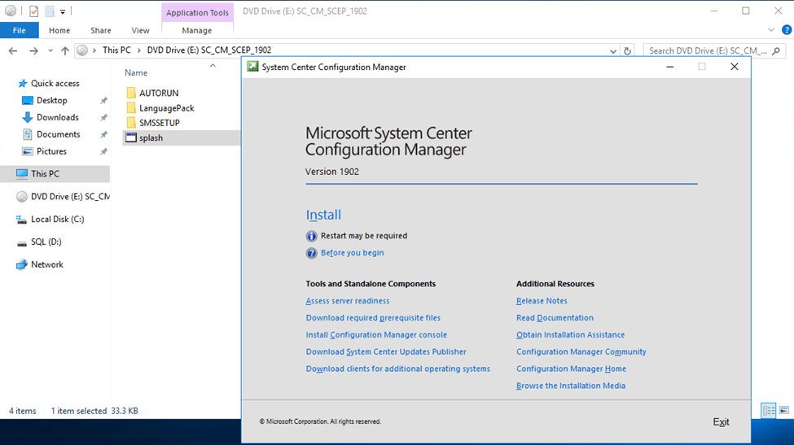Viewport: 794px width, 445px height.
Task: Open the Customize Quick Access Toolbar dropdown
Action: click(x=63, y=11)
